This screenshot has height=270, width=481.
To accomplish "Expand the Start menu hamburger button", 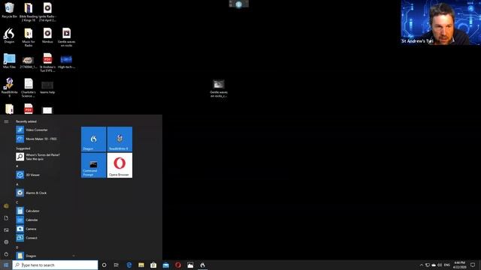I will click(6, 121).
